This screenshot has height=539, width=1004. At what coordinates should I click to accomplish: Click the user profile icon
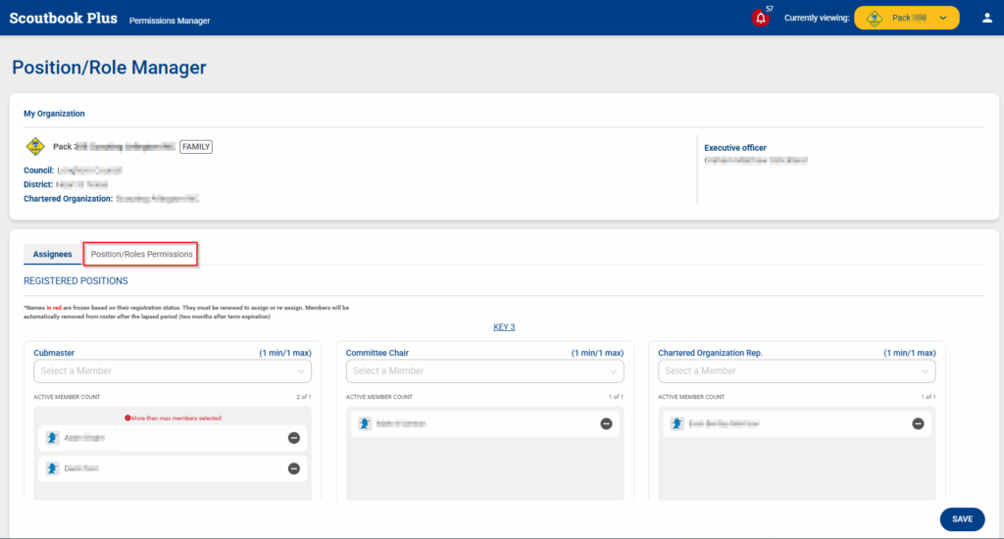tap(986, 18)
